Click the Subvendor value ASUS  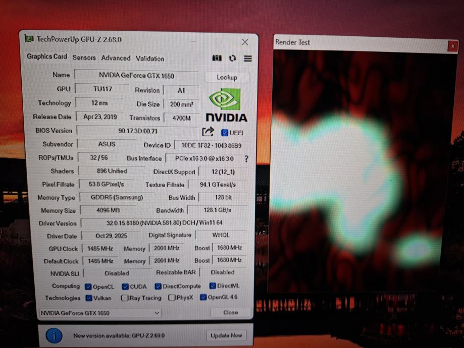(x=107, y=144)
